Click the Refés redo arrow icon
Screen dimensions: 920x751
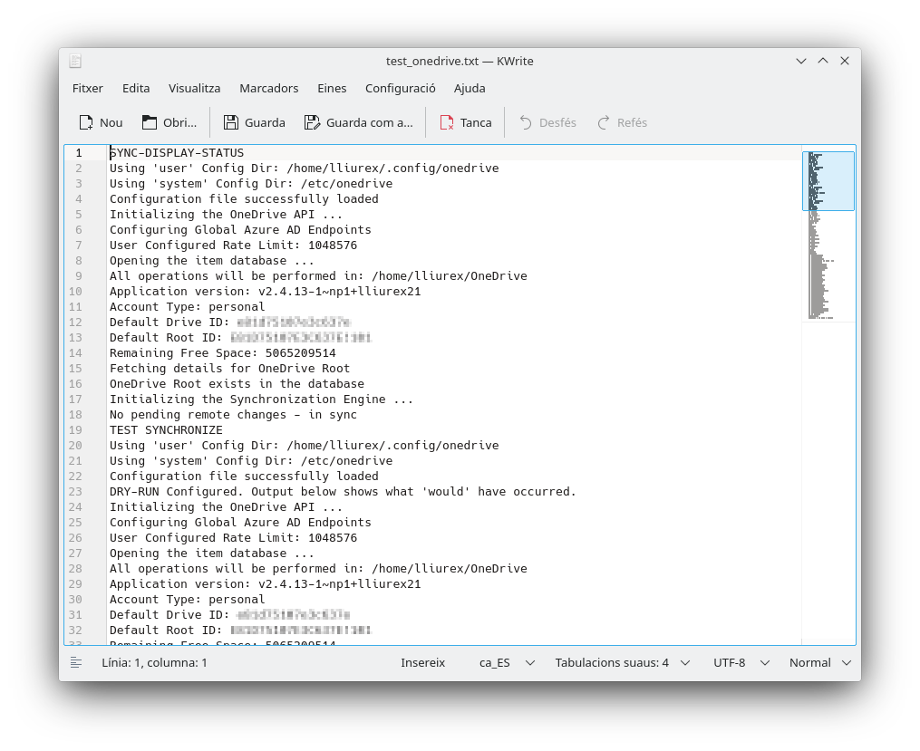click(604, 122)
